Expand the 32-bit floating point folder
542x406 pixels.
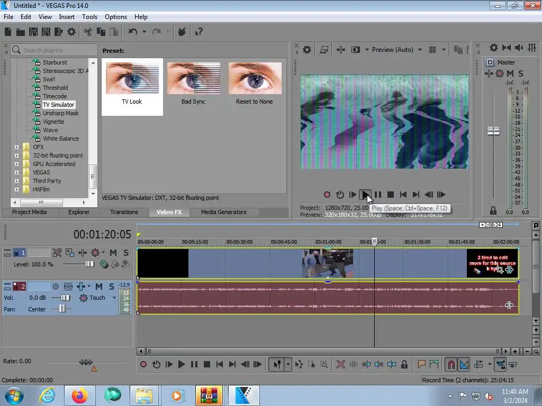[x=16, y=156]
